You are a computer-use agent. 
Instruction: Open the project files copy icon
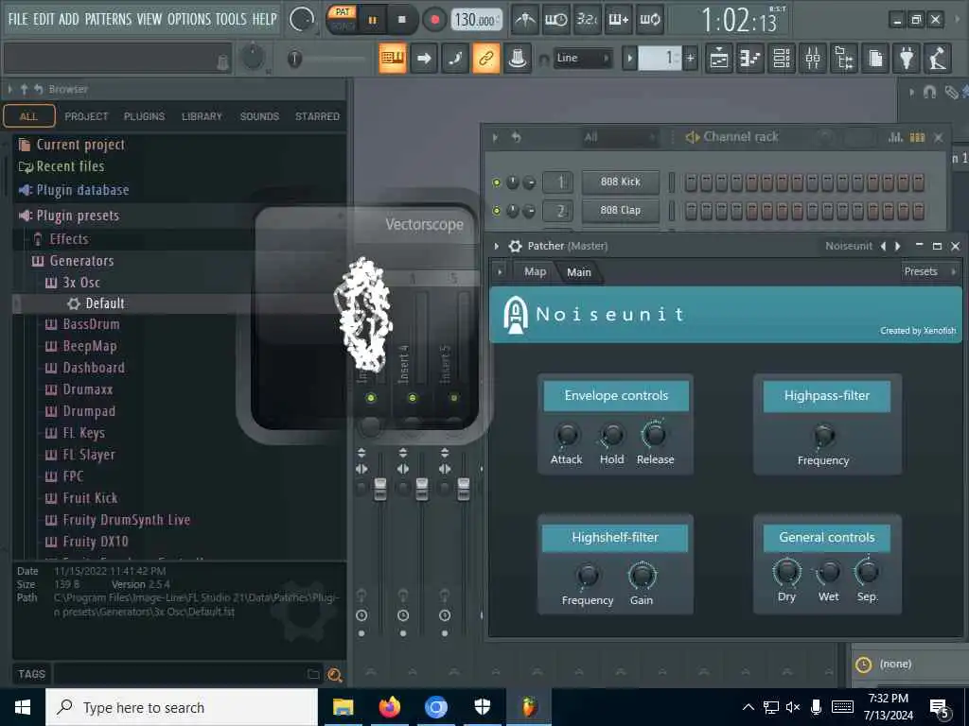tap(875, 59)
